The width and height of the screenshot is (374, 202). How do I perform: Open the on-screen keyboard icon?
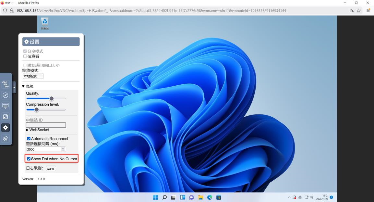click(5, 105)
